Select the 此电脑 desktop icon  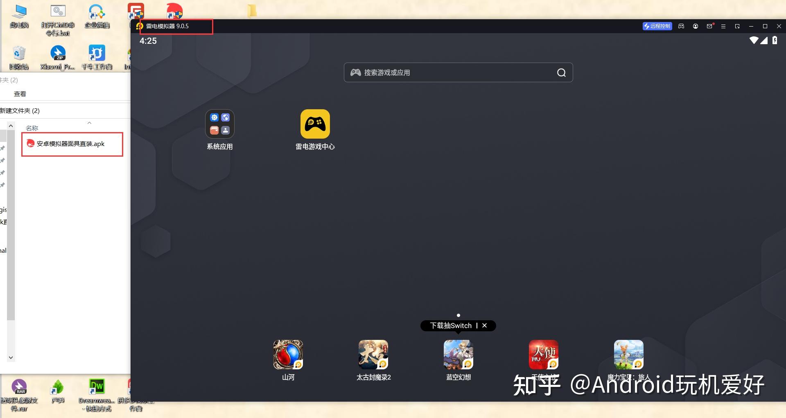point(19,17)
